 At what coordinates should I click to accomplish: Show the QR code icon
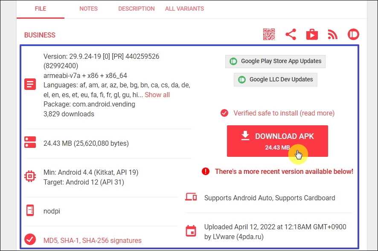tap(269, 35)
